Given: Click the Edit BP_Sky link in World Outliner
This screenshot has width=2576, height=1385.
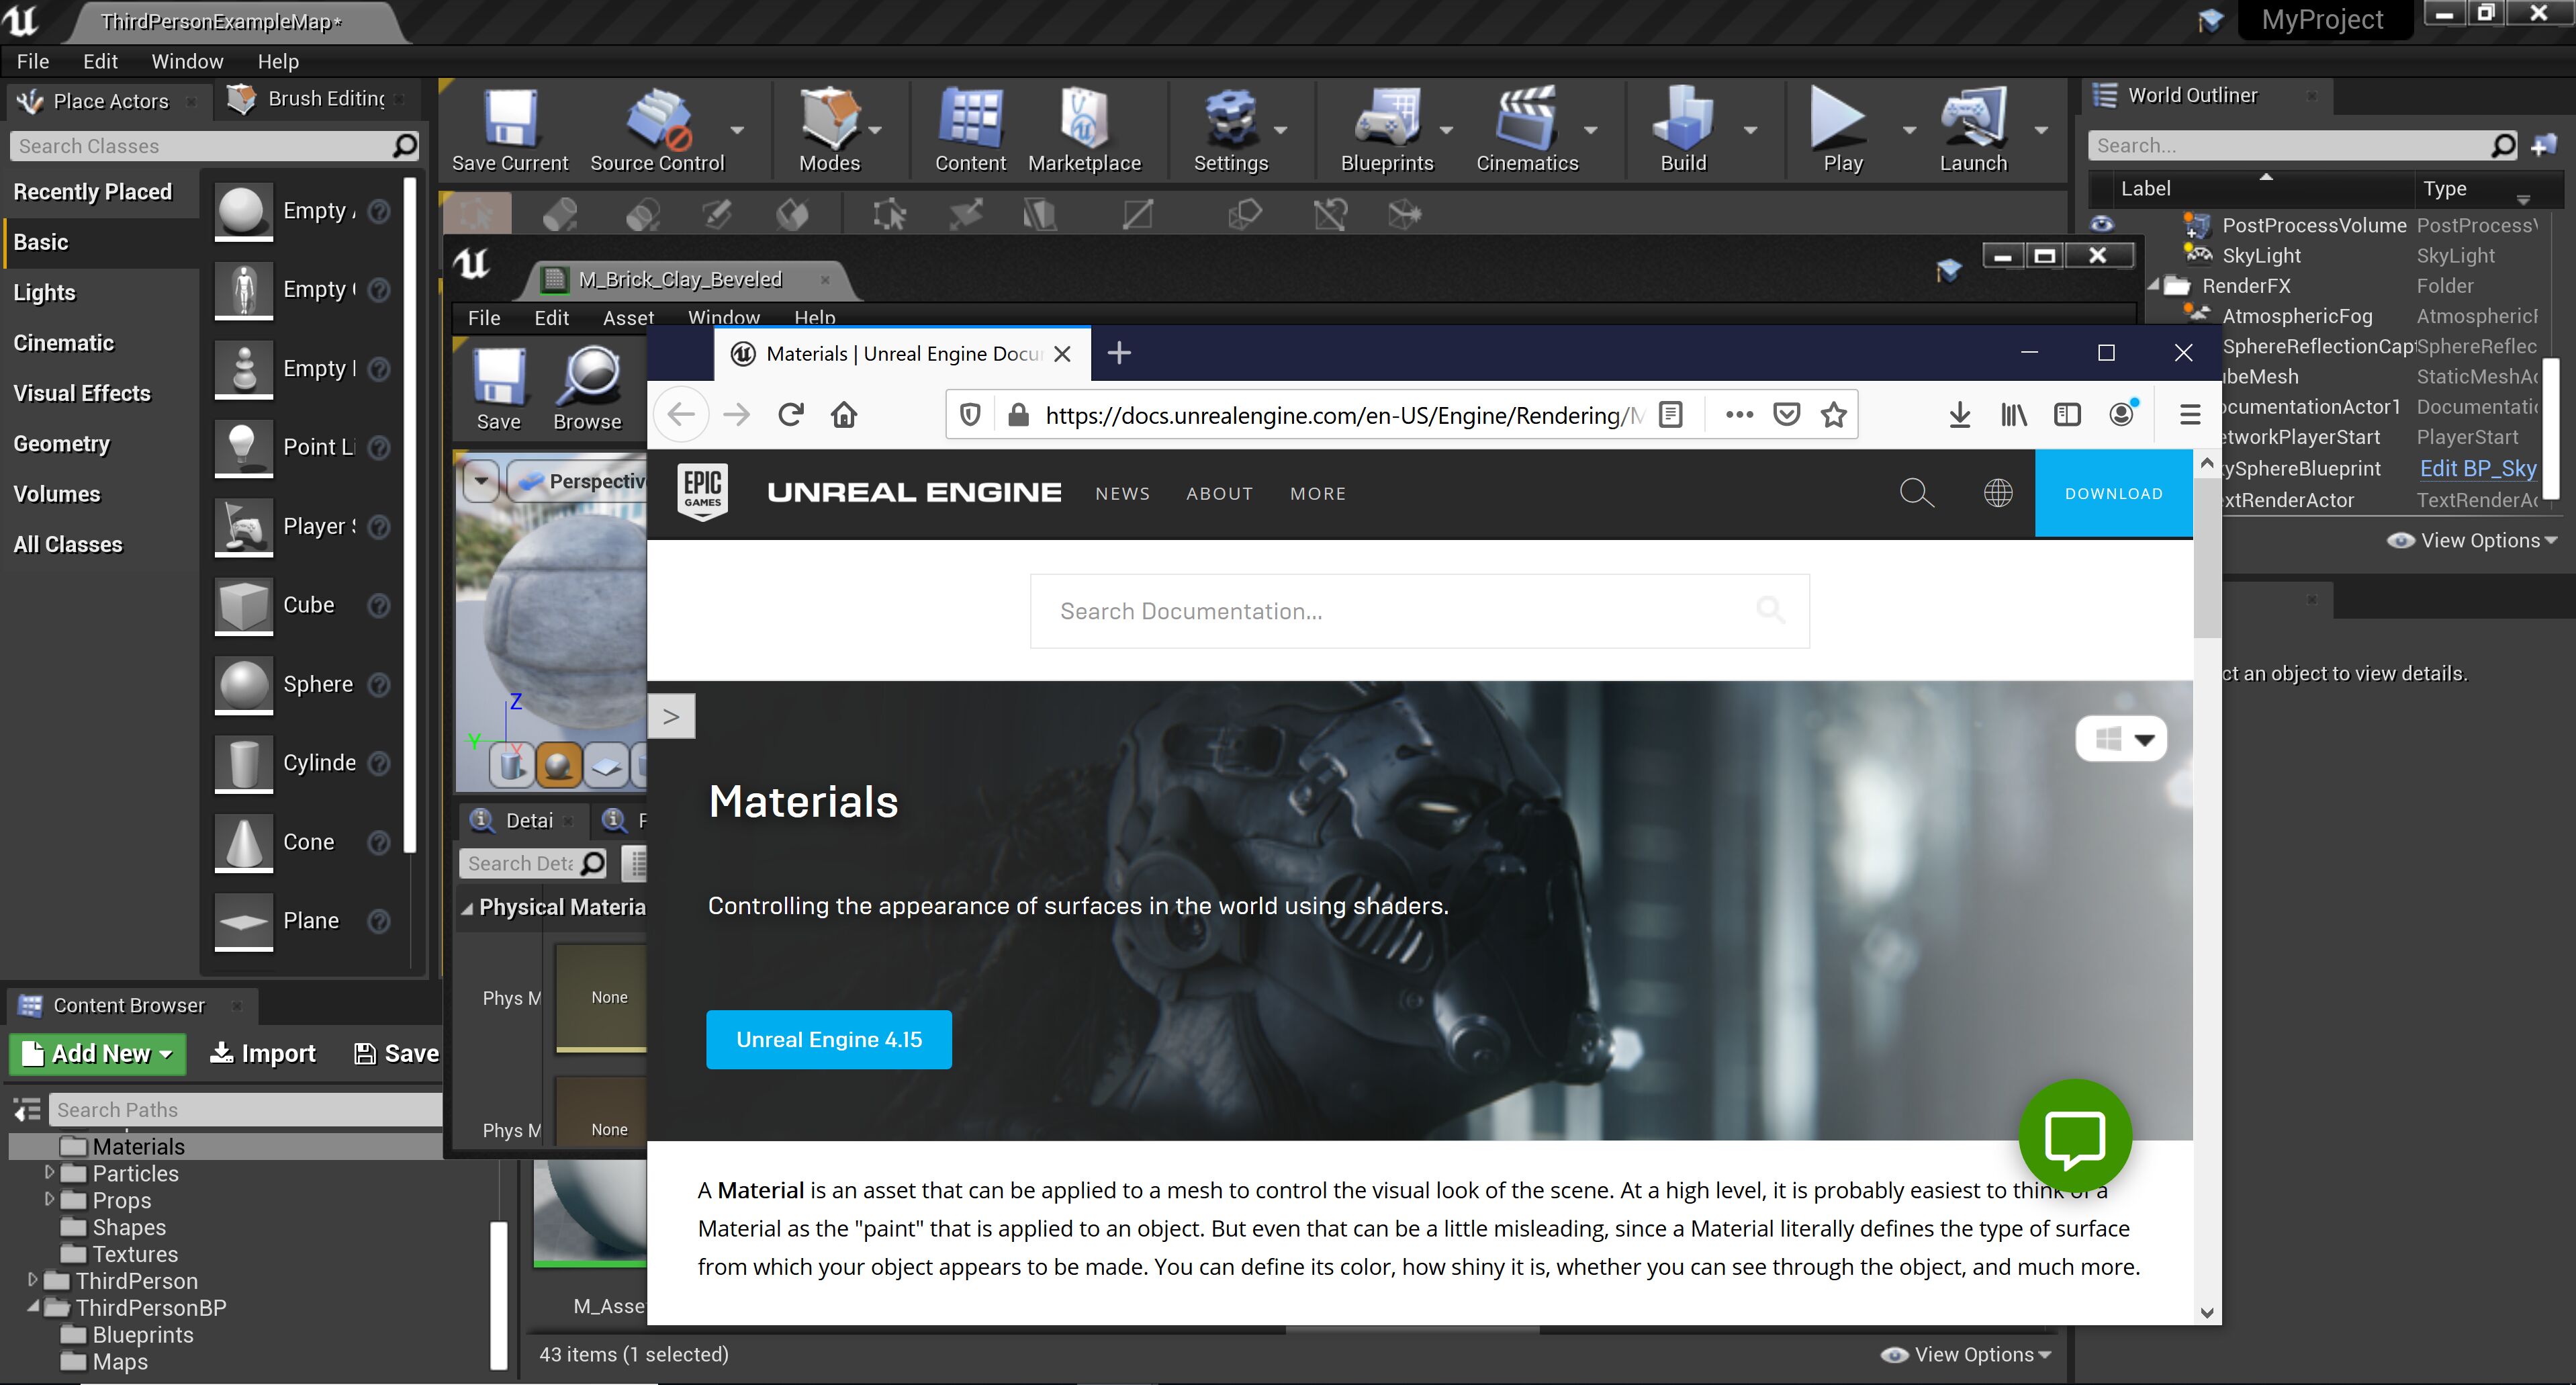Looking at the screenshot, I should click(2477, 468).
